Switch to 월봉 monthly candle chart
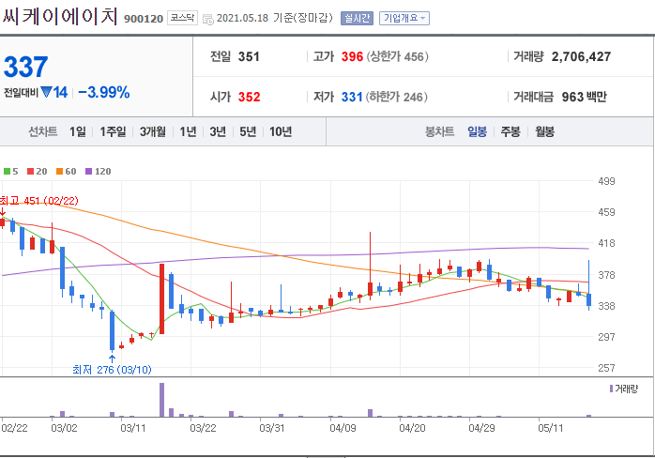655x458 pixels. point(544,131)
